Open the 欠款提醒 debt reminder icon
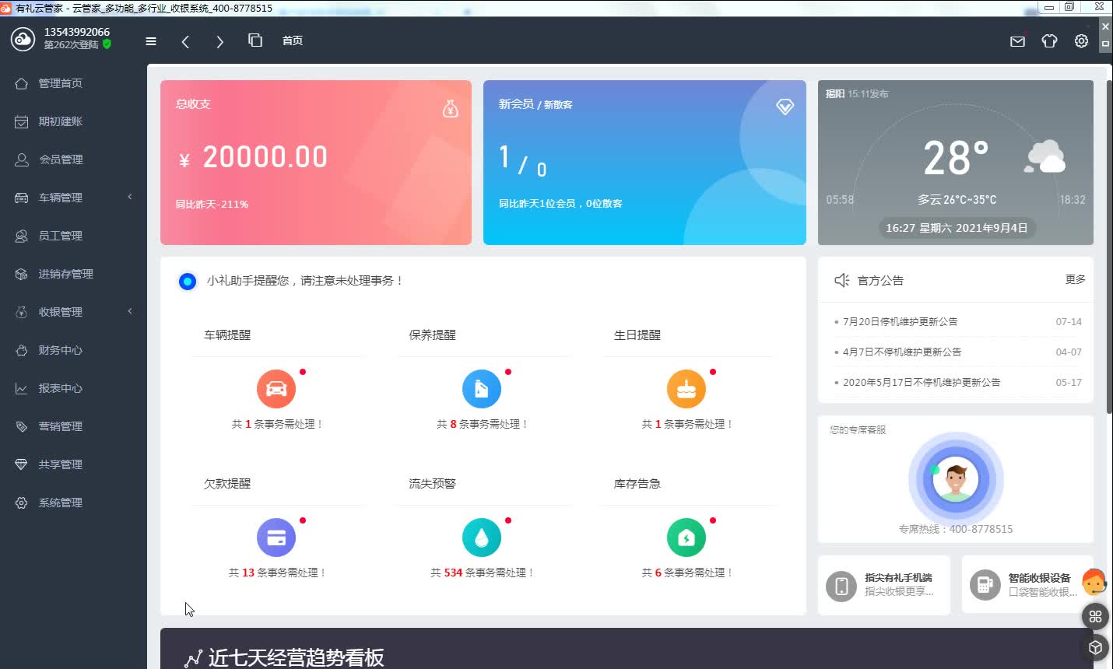Viewport: 1113px width, 669px height. (x=276, y=537)
